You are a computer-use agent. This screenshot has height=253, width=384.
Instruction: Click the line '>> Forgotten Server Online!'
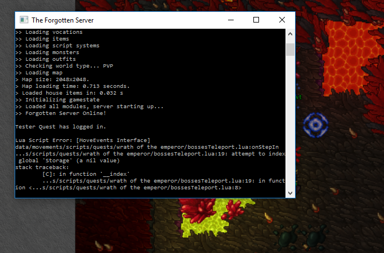coord(61,113)
